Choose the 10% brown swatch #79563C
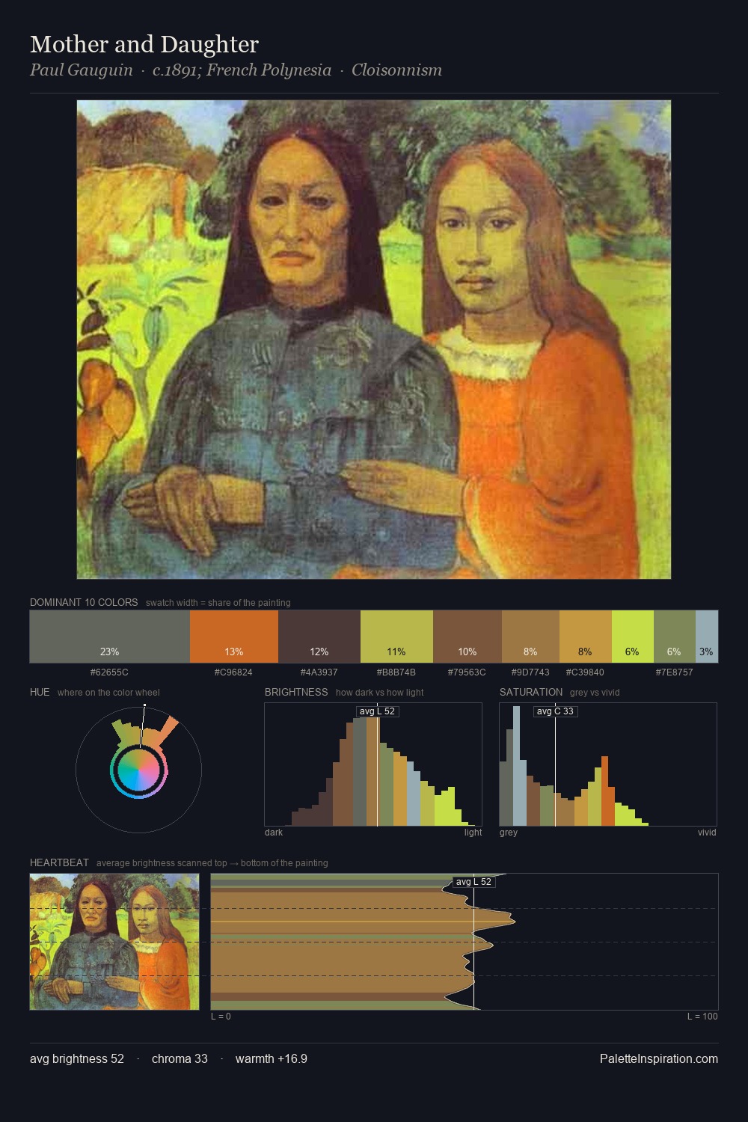Image resolution: width=748 pixels, height=1122 pixels. (467, 637)
